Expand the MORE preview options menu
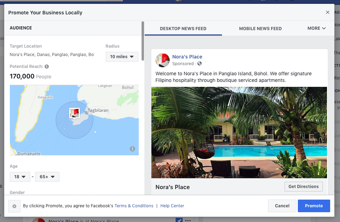 (316, 28)
